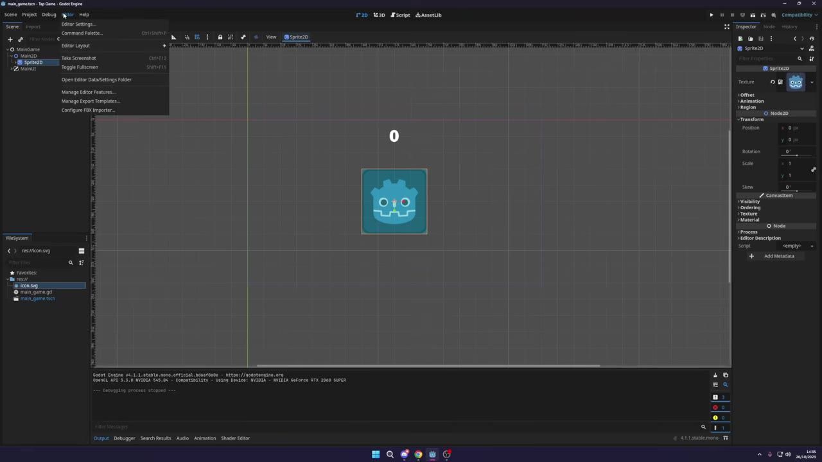Open the View menu button in viewport toolbar

[271, 37]
